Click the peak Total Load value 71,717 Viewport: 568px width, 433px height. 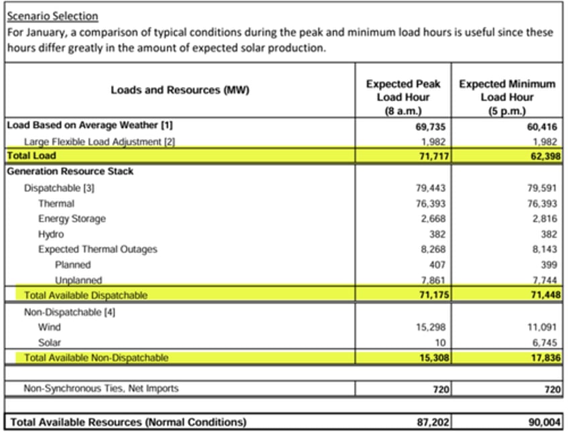(434, 156)
